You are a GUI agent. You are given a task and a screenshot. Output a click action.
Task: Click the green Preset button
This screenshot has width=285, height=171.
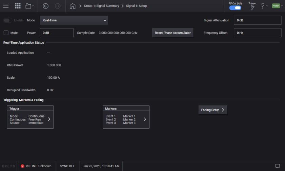276,6
